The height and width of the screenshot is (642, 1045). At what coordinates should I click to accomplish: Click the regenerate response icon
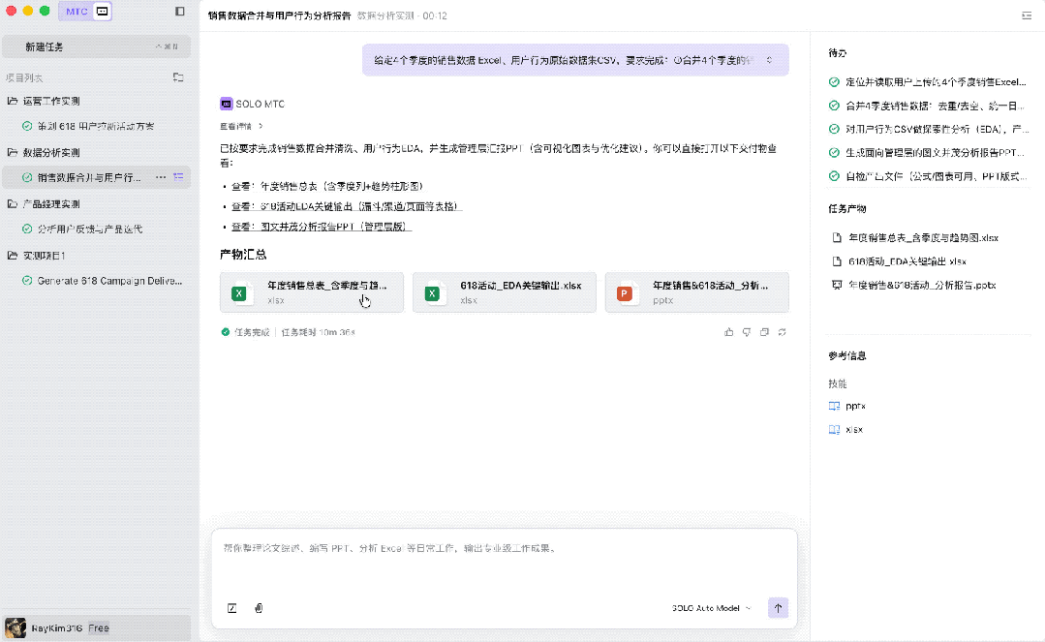click(782, 332)
